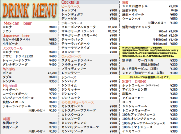Click the yellow decanter notice box
Image resolution: width=181 pixels, height=134 pixels.
tap(150, 52)
